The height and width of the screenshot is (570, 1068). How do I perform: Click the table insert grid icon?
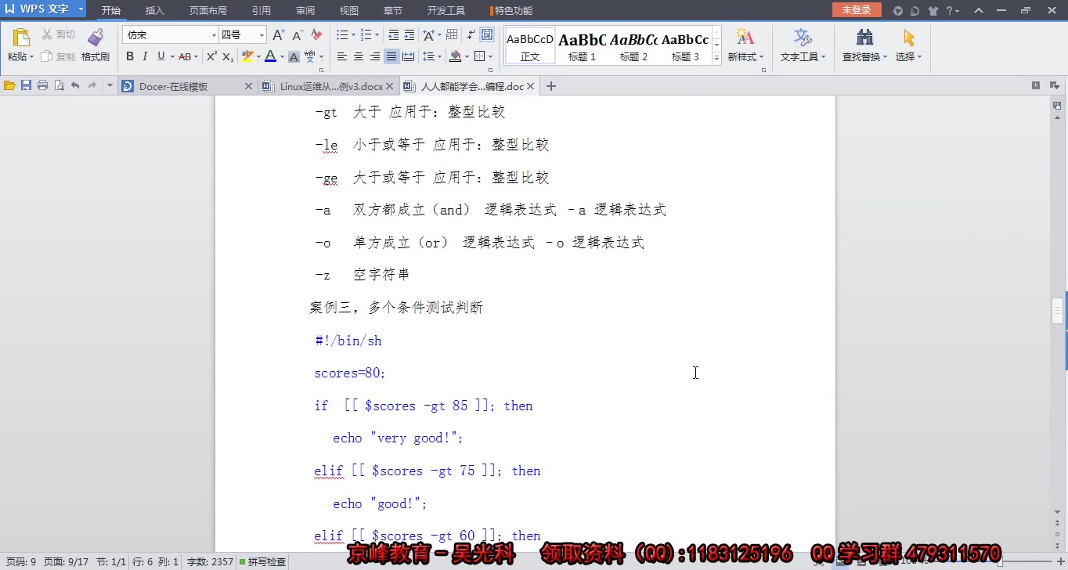coord(451,35)
